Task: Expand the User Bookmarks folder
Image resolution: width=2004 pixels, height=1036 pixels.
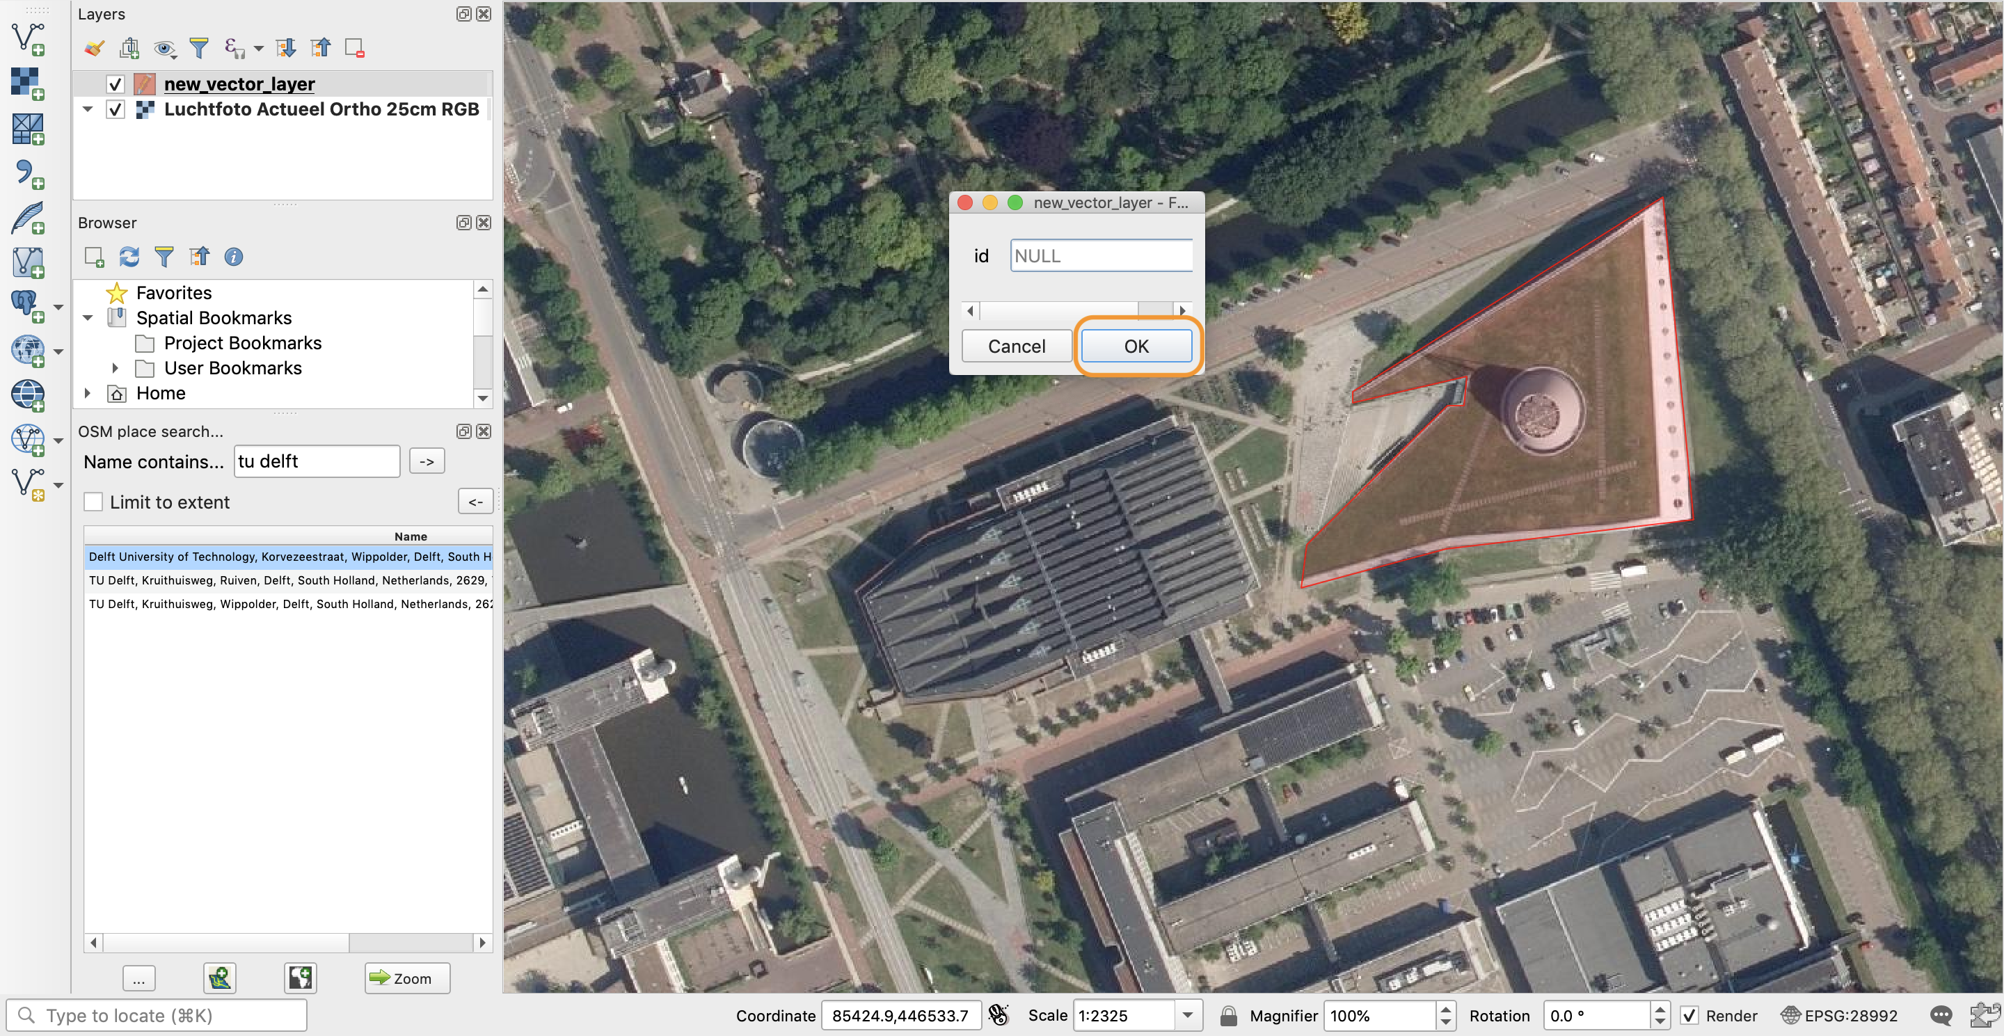Action: pyautogui.click(x=116, y=367)
